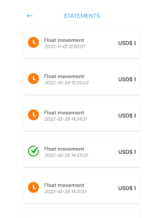Select timestamp 2022-11-01 12:53:57
This screenshot has width=164, height=218.
click(x=65, y=46)
